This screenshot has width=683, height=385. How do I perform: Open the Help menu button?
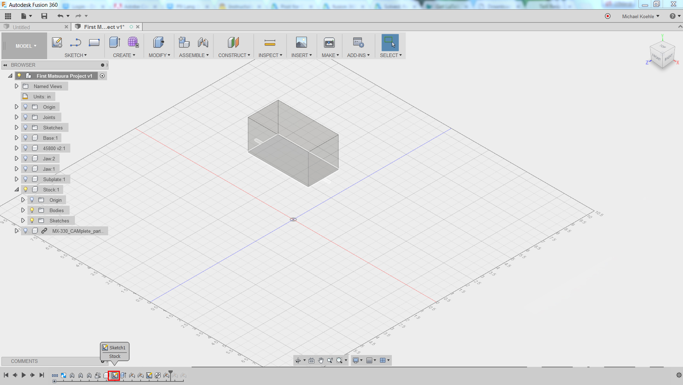click(675, 16)
